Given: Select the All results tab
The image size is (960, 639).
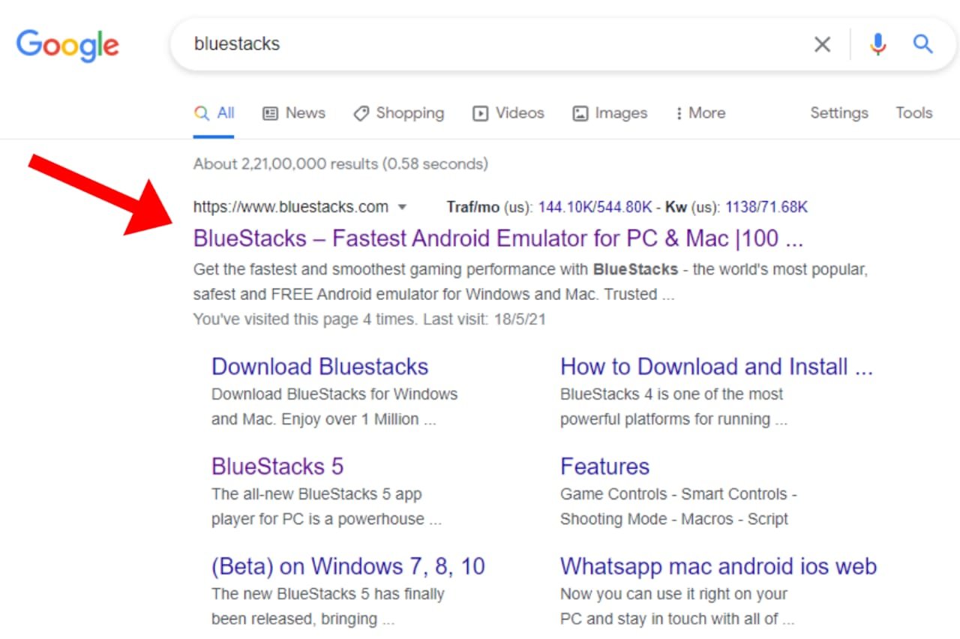Looking at the screenshot, I should tap(214, 113).
